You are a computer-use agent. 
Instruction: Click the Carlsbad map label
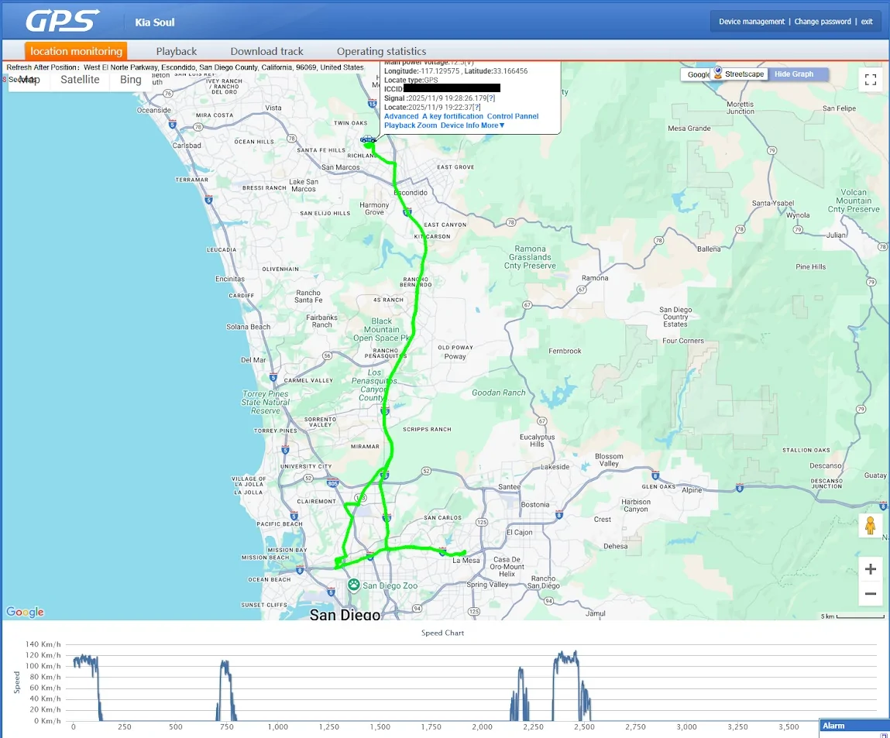tap(187, 146)
